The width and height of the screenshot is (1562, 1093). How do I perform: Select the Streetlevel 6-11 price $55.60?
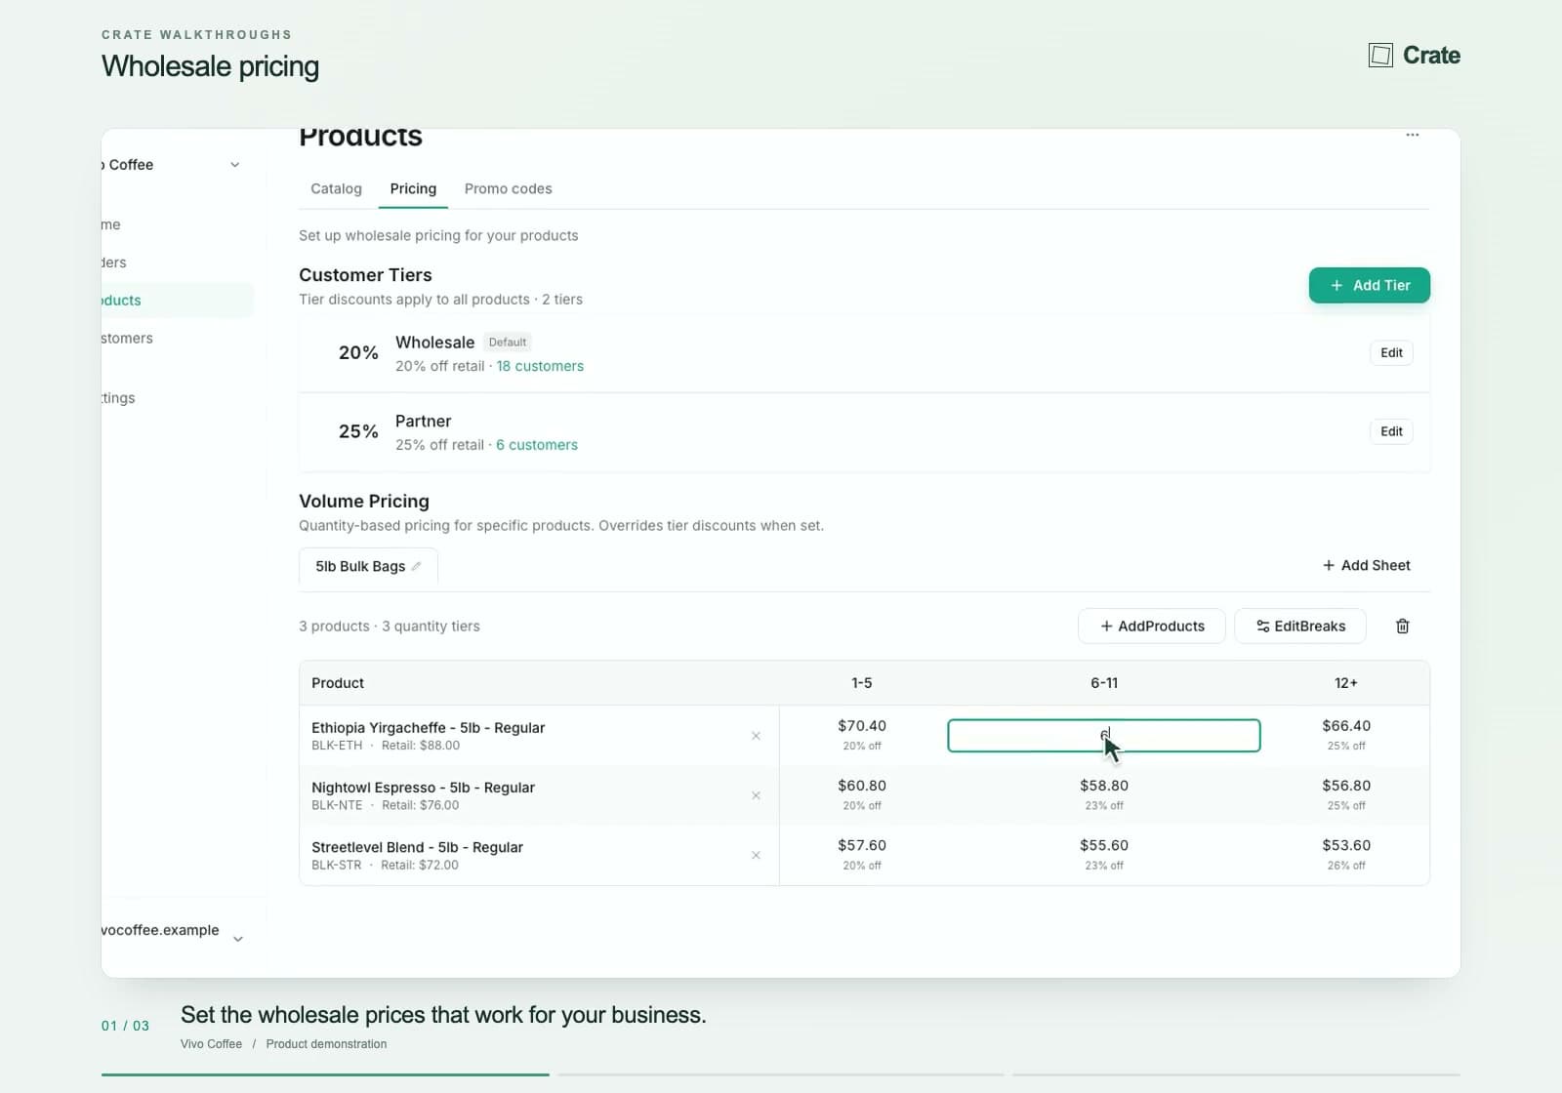[x=1103, y=845]
